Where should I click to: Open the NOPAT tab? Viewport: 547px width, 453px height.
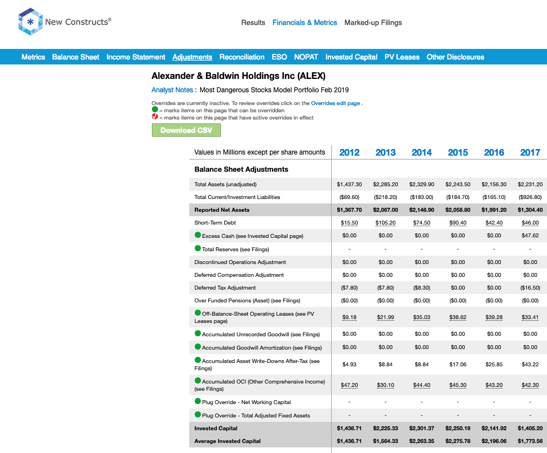click(306, 57)
